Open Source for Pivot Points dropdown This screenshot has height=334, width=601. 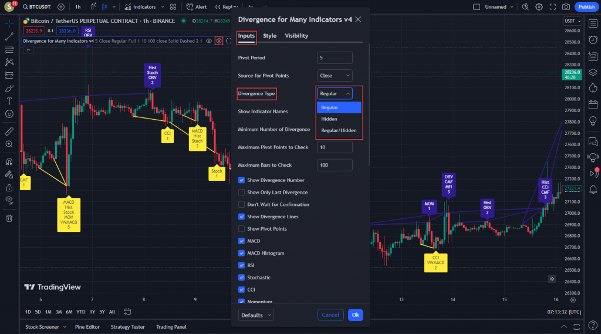click(335, 76)
